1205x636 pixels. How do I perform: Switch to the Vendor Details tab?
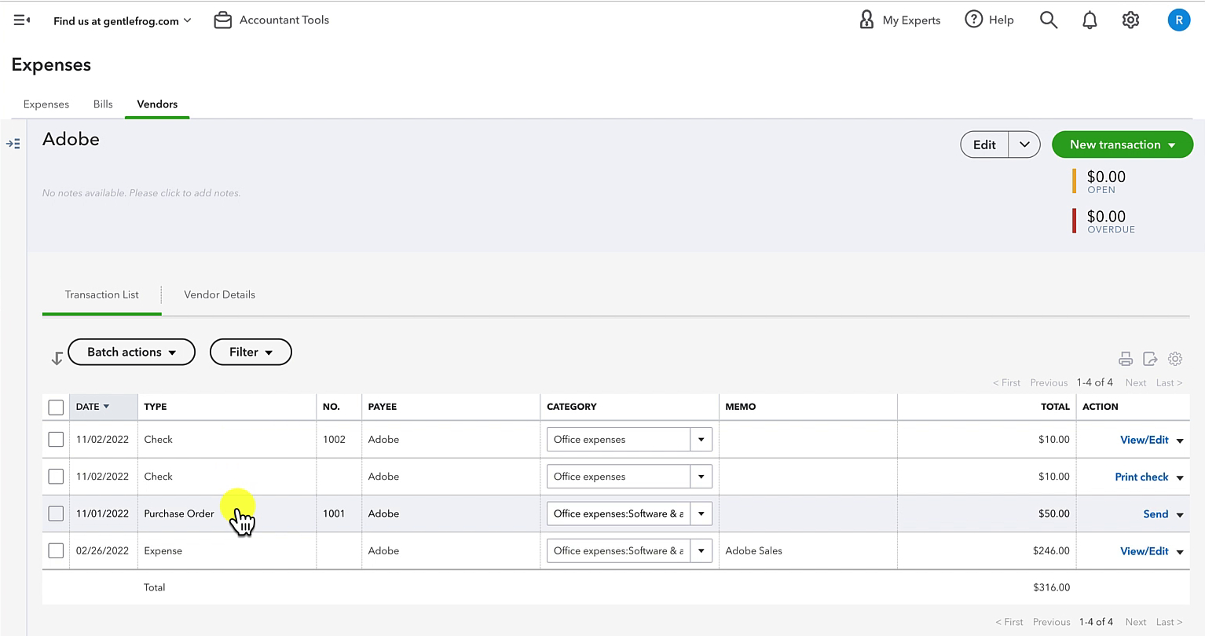pyautogui.click(x=219, y=294)
